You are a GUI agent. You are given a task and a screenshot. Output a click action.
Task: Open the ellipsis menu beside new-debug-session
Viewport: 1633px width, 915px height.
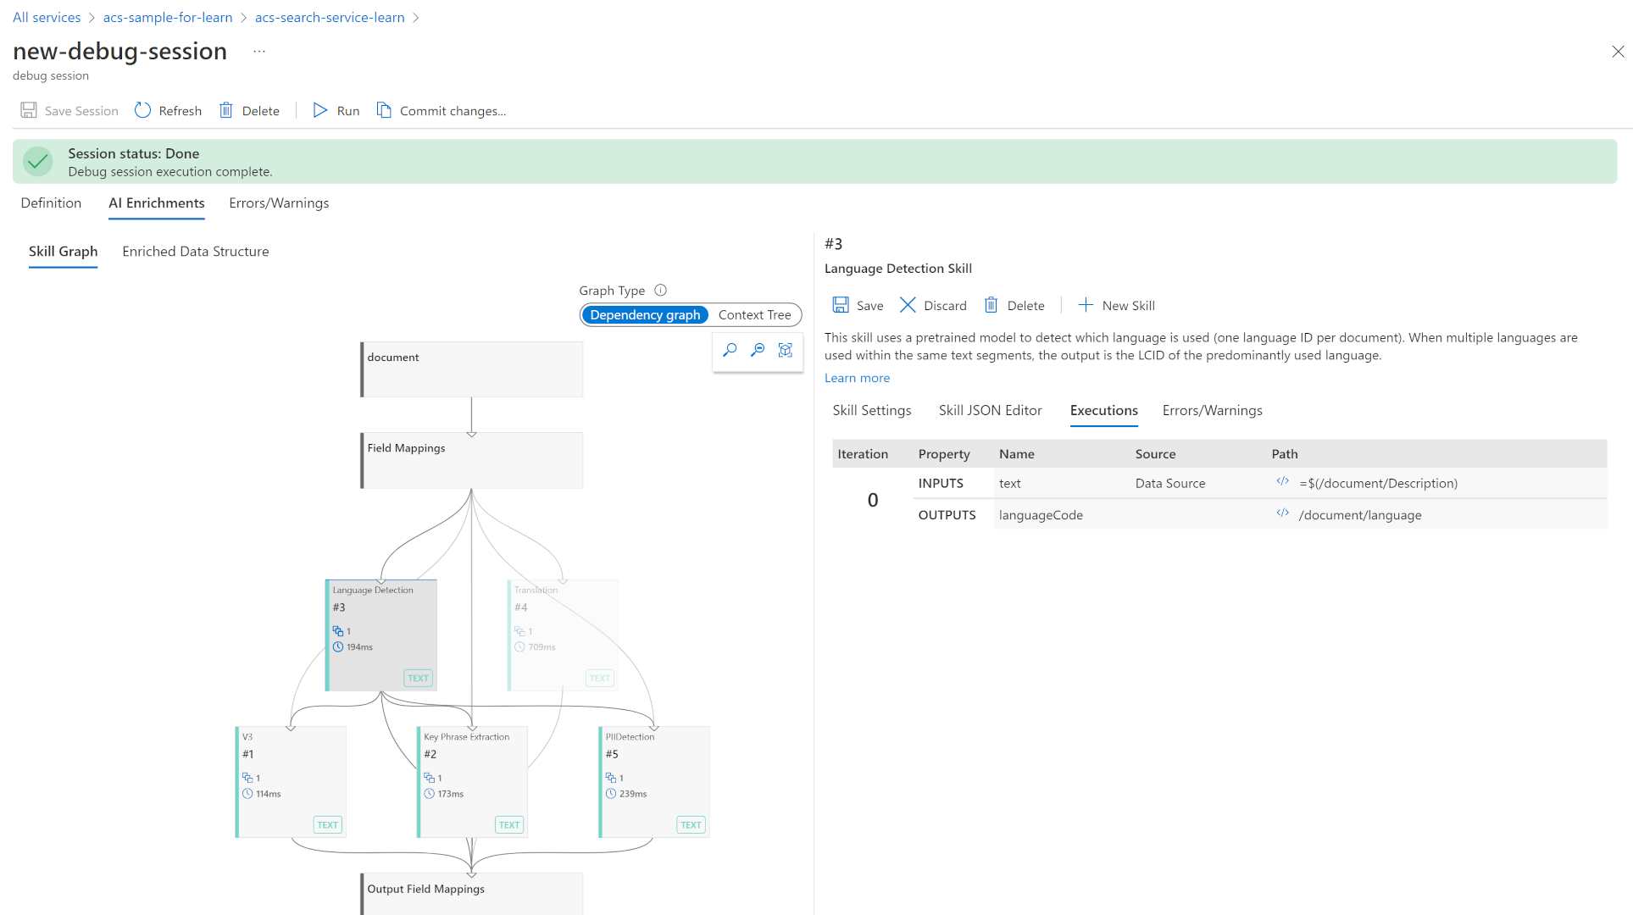coord(258,51)
